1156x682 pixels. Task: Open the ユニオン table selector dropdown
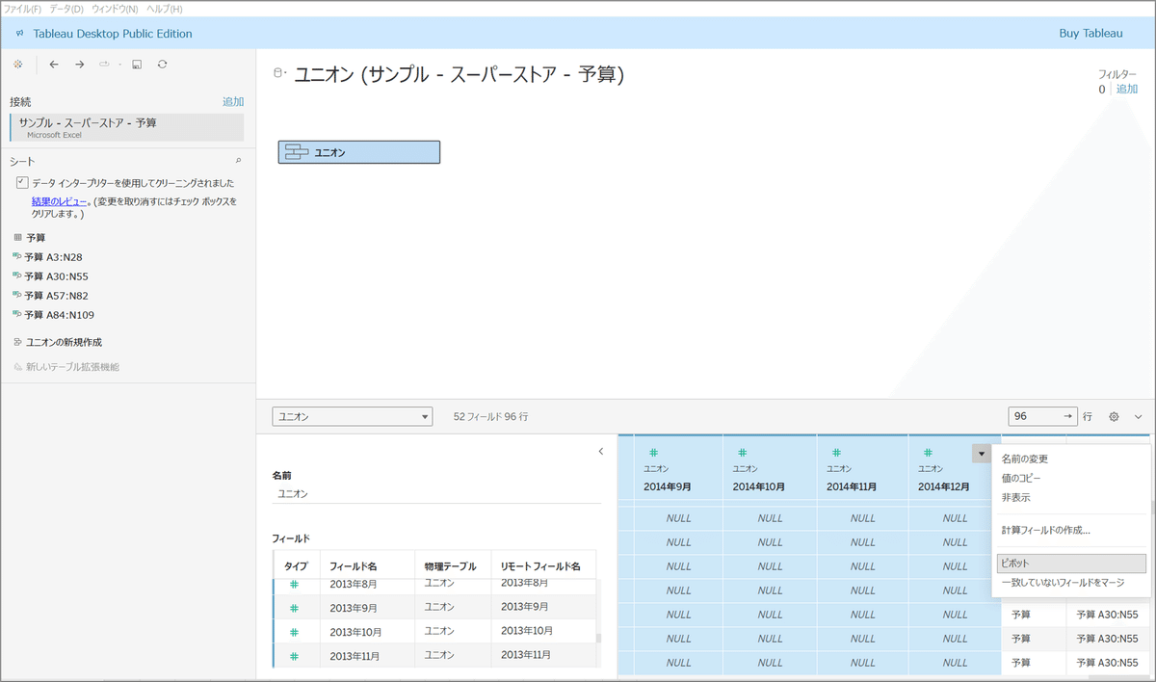[x=352, y=416]
